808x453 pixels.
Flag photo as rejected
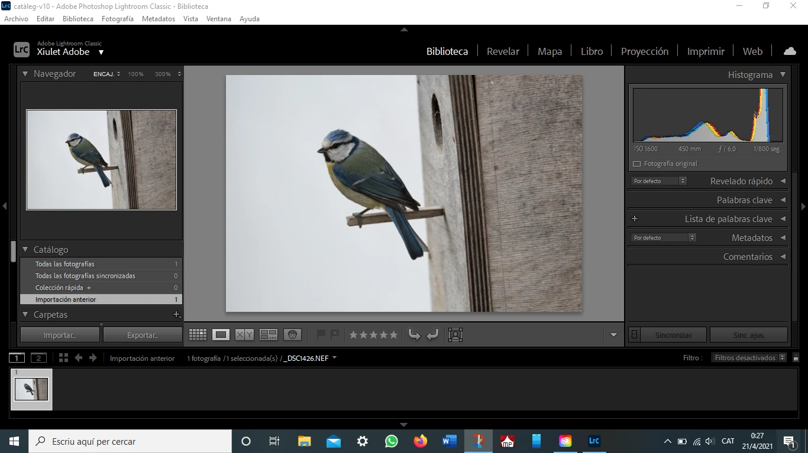pyautogui.click(x=335, y=334)
